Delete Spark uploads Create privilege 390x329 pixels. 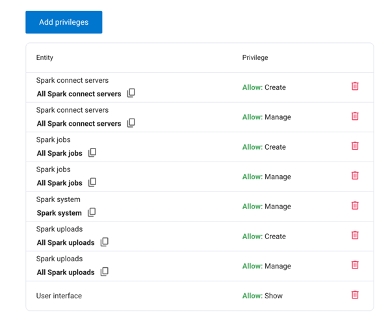355,235
